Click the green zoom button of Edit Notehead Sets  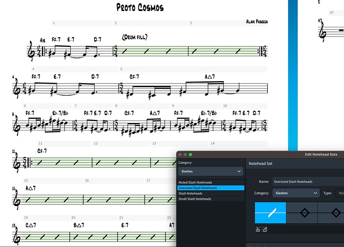pos(190,154)
